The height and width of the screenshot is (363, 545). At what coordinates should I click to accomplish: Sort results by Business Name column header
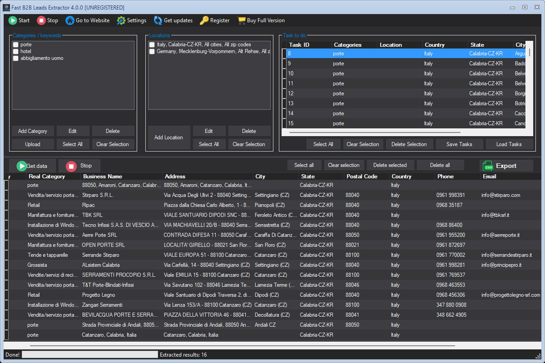(x=102, y=177)
